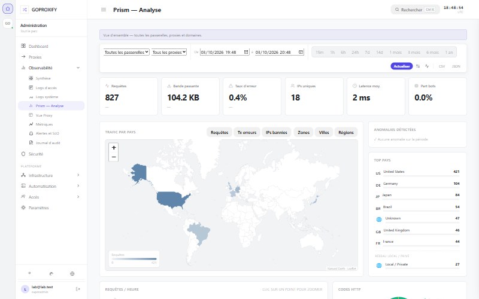Select the GD workspace badge

pos(8,23)
